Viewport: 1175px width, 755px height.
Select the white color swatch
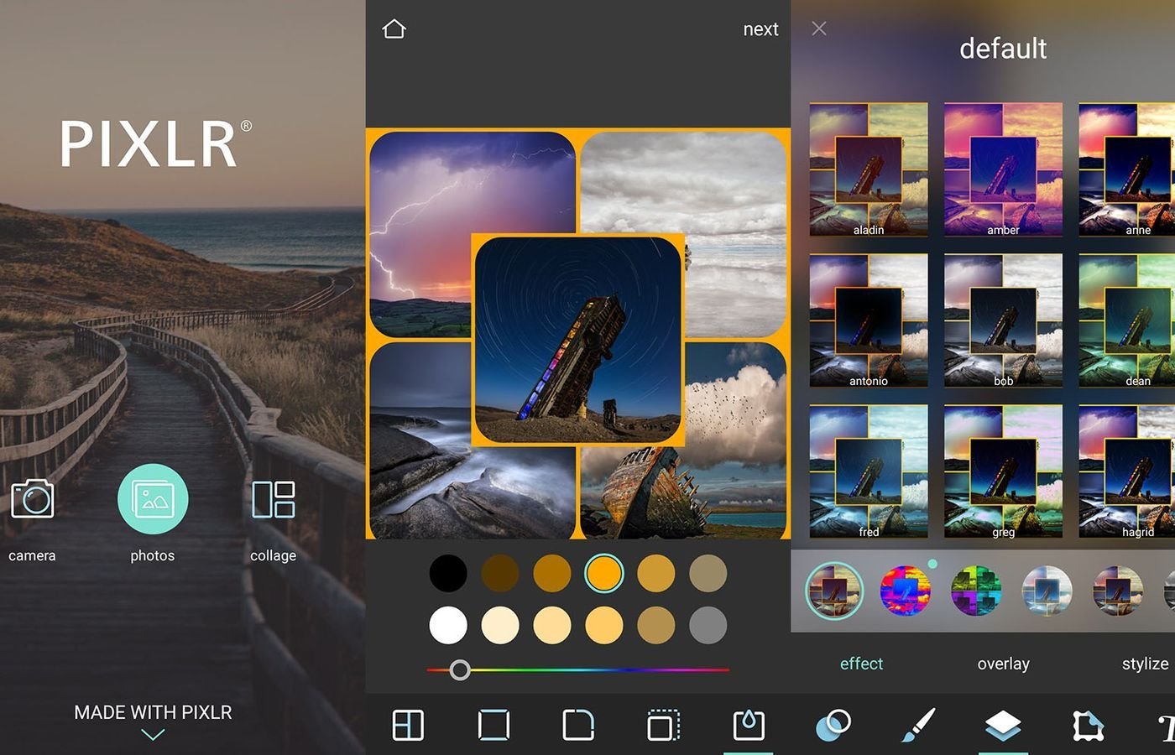click(x=448, y=626)
